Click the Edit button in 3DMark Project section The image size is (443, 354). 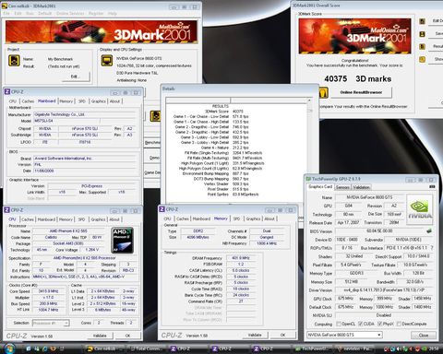pos(76,77)
